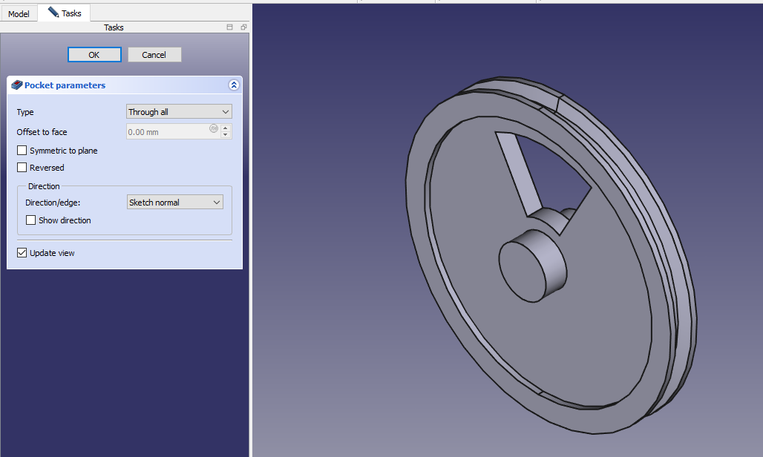
Task: Tick the Reversed checkbox
Action: coord(22,168)
